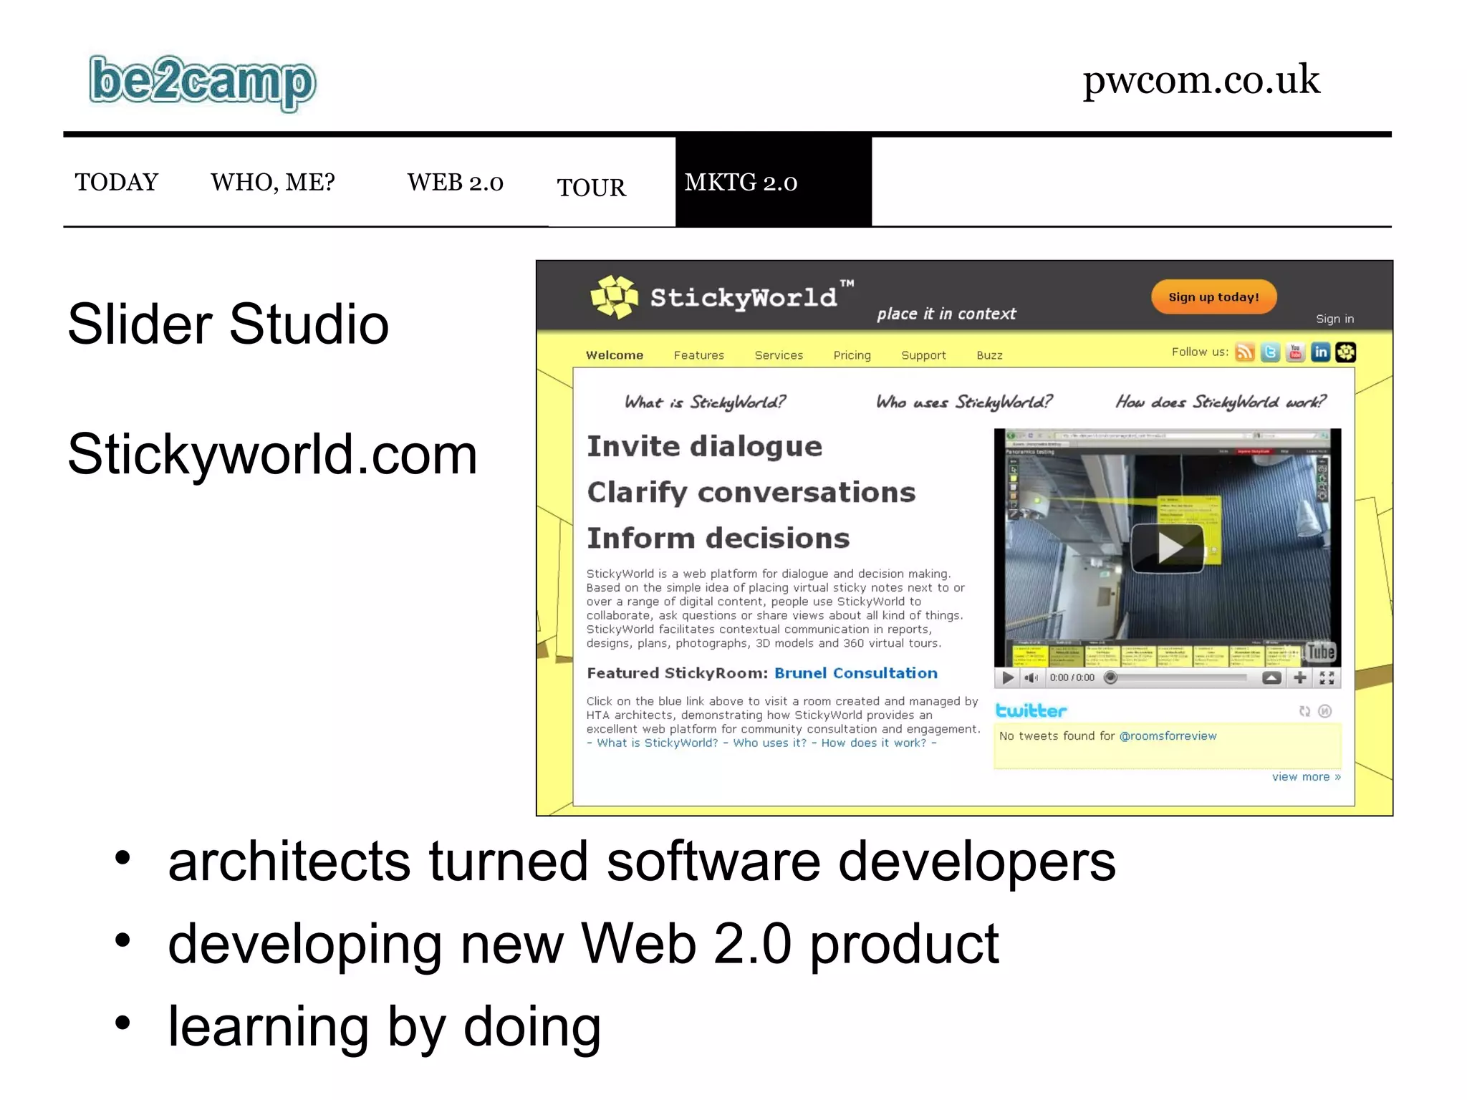Click the StickyWorld flower follow icon
The image size is (1467, 1100).
1345,352
